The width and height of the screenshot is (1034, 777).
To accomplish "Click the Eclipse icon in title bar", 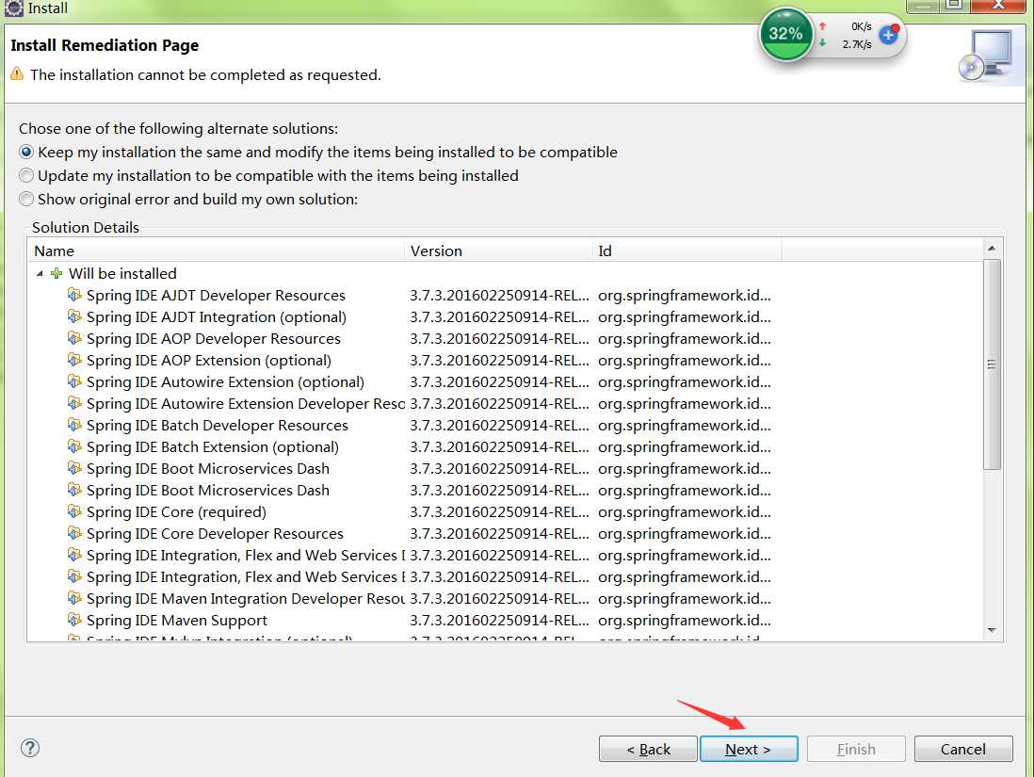I will 14,8.
